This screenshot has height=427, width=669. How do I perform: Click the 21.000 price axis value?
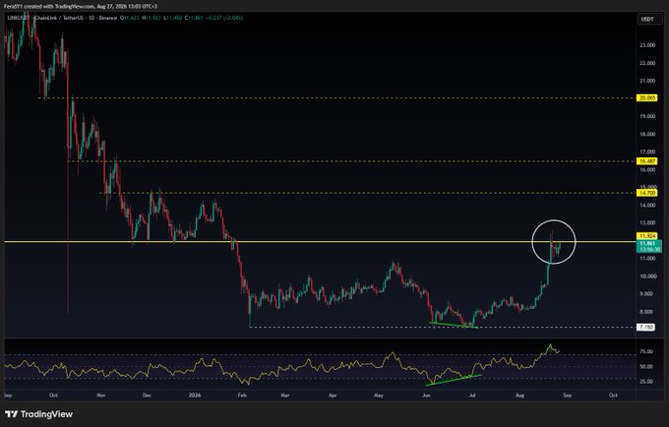[x=647, y=81]
